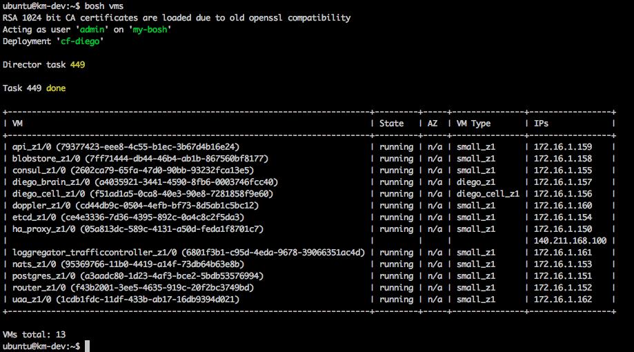Image resolution: width=634 pixels, height=352 pixels.
Task: Click the router_z1/0 VM entry
Action: [133, 288]
